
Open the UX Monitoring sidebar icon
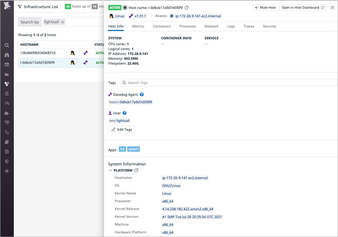point(7,151)
